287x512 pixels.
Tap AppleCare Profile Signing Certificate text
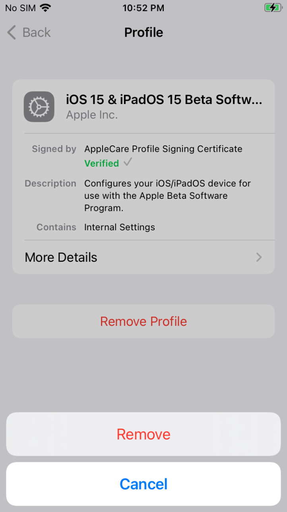[163, 149]
